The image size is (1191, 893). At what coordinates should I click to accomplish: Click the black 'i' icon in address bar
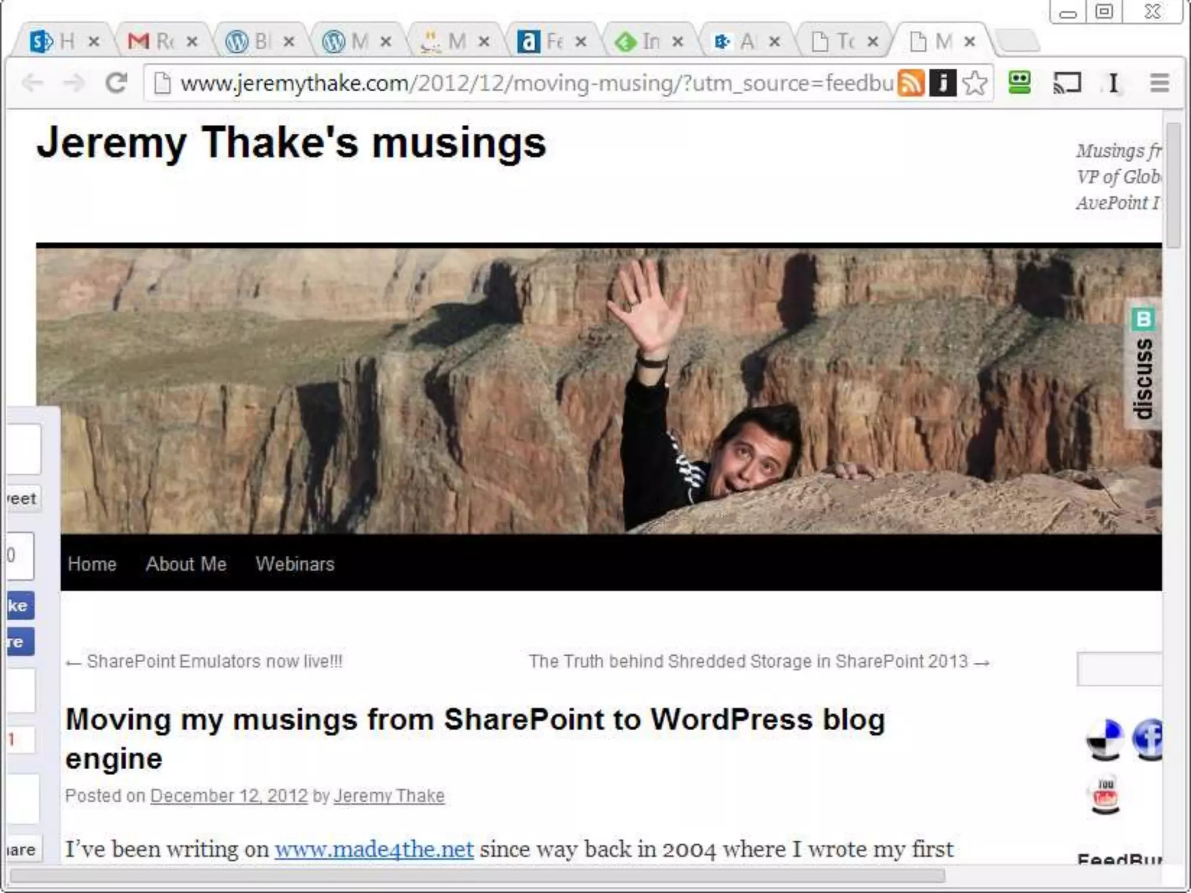pyautogui.click(x=943, y=83)
